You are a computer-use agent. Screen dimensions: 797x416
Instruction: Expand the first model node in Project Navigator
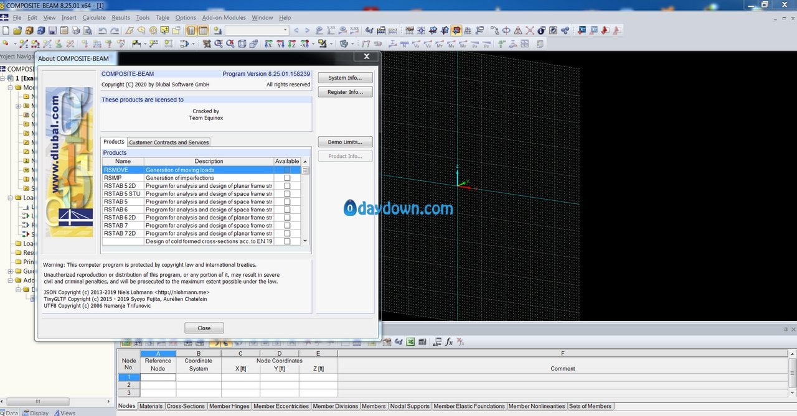2,78
